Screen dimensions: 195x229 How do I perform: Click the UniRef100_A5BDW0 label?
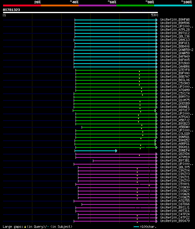tap(175, 127)
